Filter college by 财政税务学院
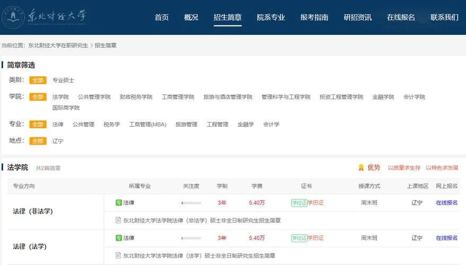 pos(136,97)
